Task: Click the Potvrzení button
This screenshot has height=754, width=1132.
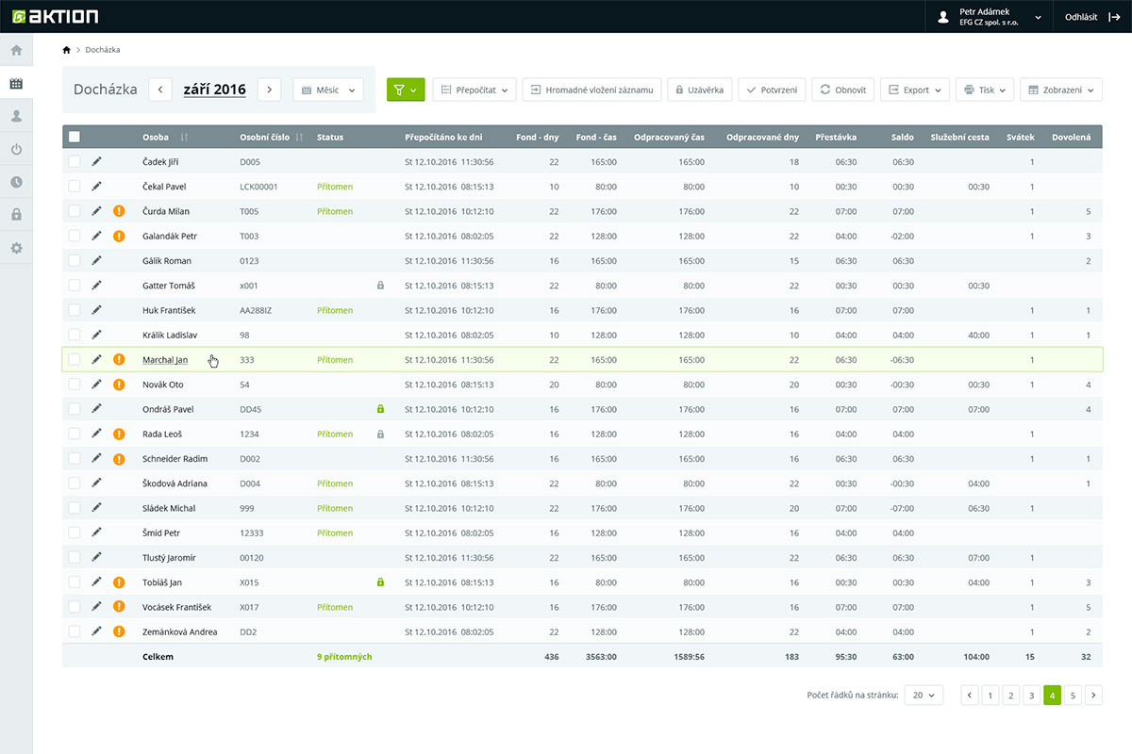Action: [x=772, y=90]
